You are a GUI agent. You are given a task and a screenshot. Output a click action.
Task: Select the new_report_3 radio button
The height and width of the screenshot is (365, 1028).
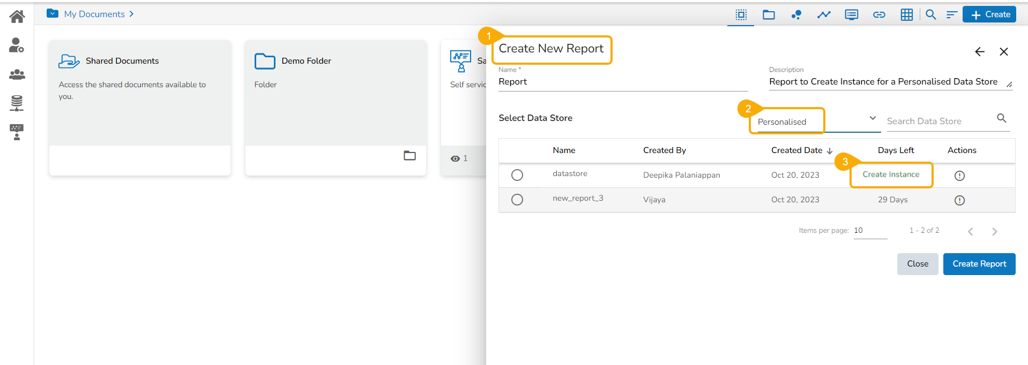(517, 200)
